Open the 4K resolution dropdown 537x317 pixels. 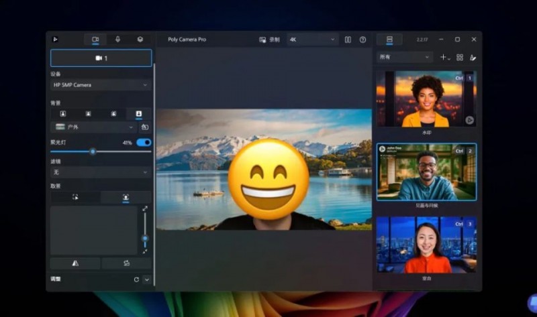(312, 40)
